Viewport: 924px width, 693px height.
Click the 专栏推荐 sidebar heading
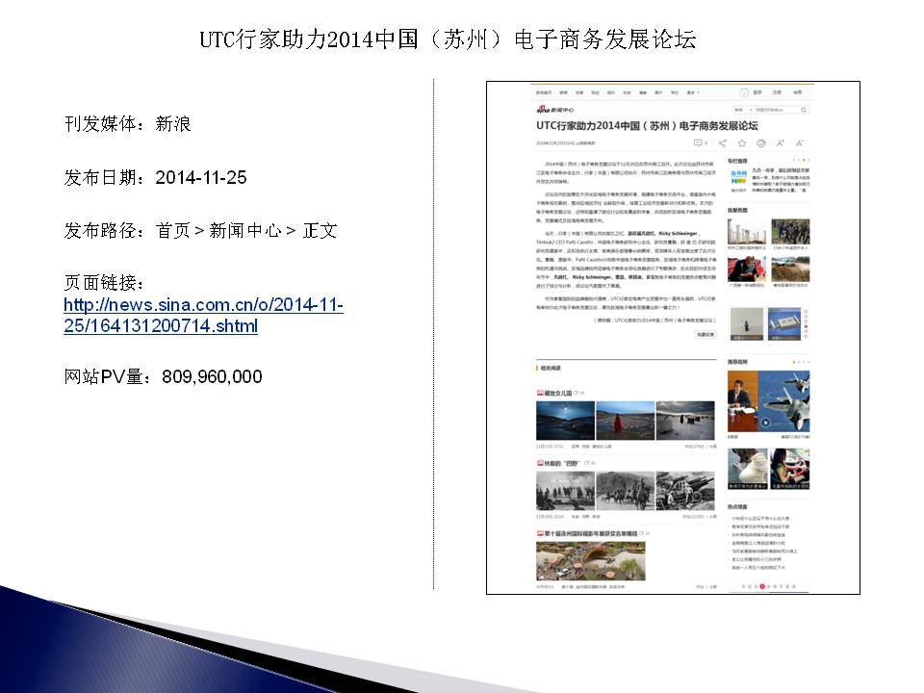click(x=737, y=161)
